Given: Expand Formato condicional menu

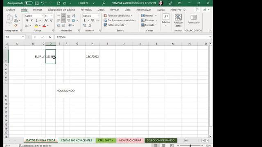Looking at the screenshot, I should 118,16.
